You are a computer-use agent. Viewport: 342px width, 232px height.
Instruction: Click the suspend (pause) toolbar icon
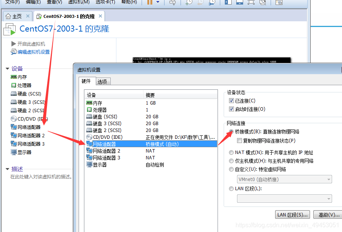pyautogui.click(x=150, y=2)
